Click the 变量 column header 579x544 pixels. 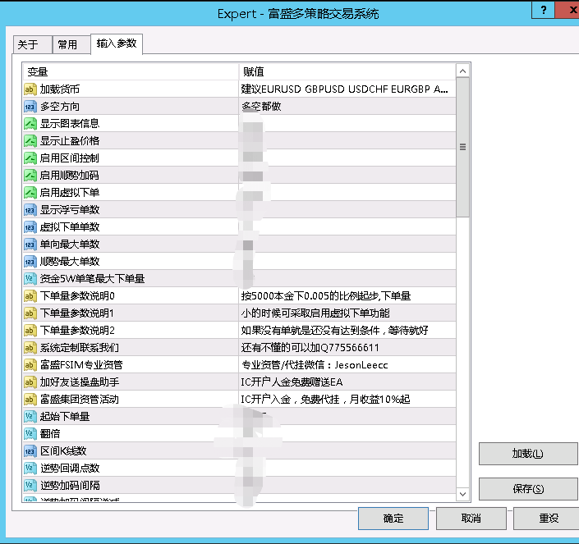pyautogui.click(x=131, y=71)
